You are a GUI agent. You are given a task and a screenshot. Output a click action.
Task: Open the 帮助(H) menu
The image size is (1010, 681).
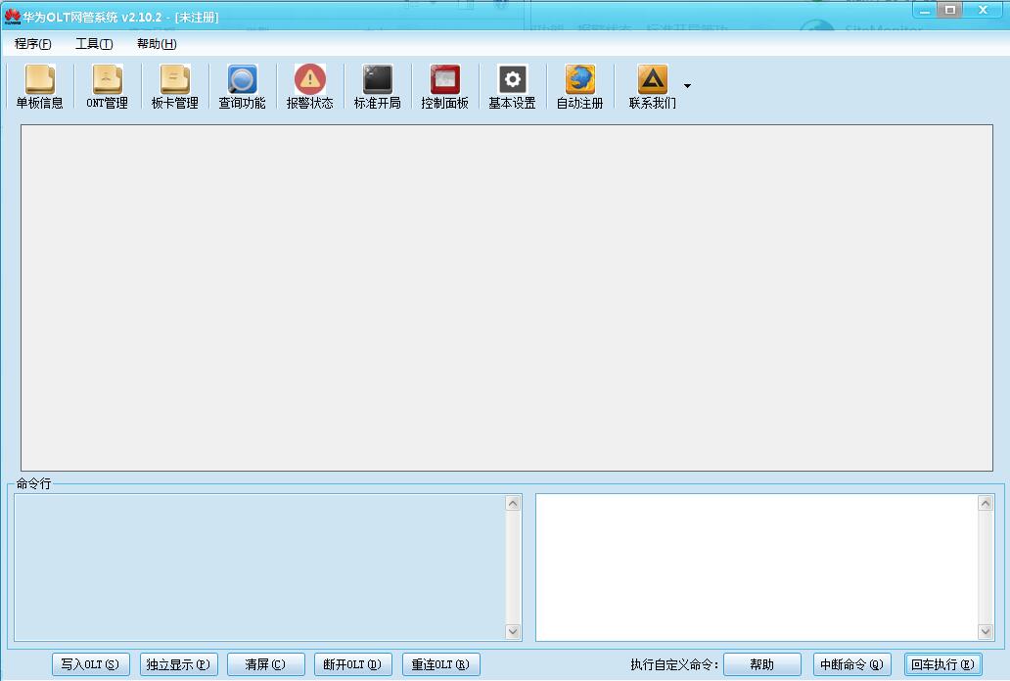pyautogui.click(x=157, y=44)
